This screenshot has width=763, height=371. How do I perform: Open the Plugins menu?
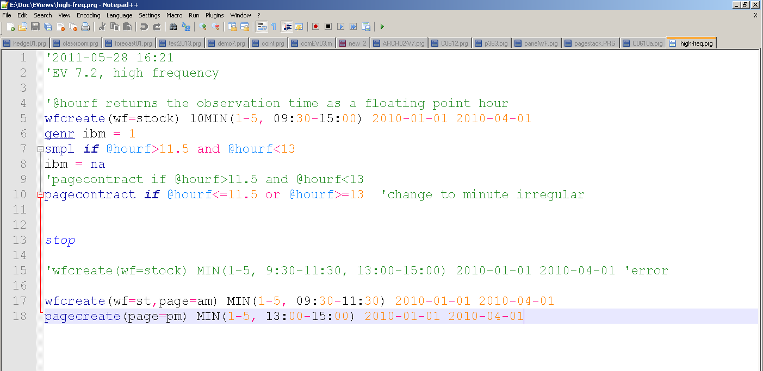214,15
